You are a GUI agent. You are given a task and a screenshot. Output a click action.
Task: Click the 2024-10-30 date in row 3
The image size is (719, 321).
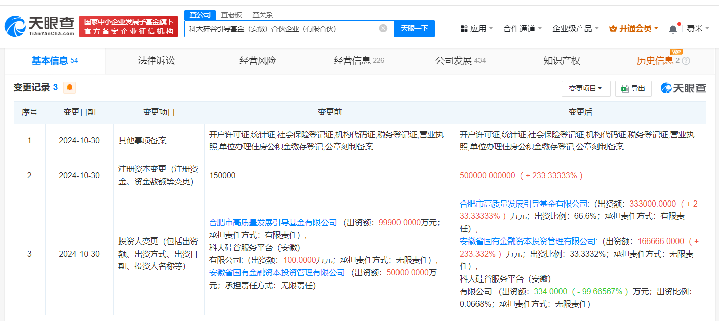click(79, 254)
